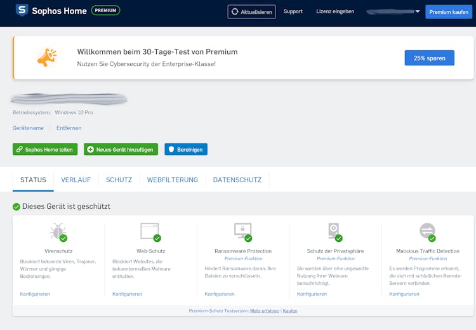Click the Ransomware Protection lock icon

(x=242, y=231)
